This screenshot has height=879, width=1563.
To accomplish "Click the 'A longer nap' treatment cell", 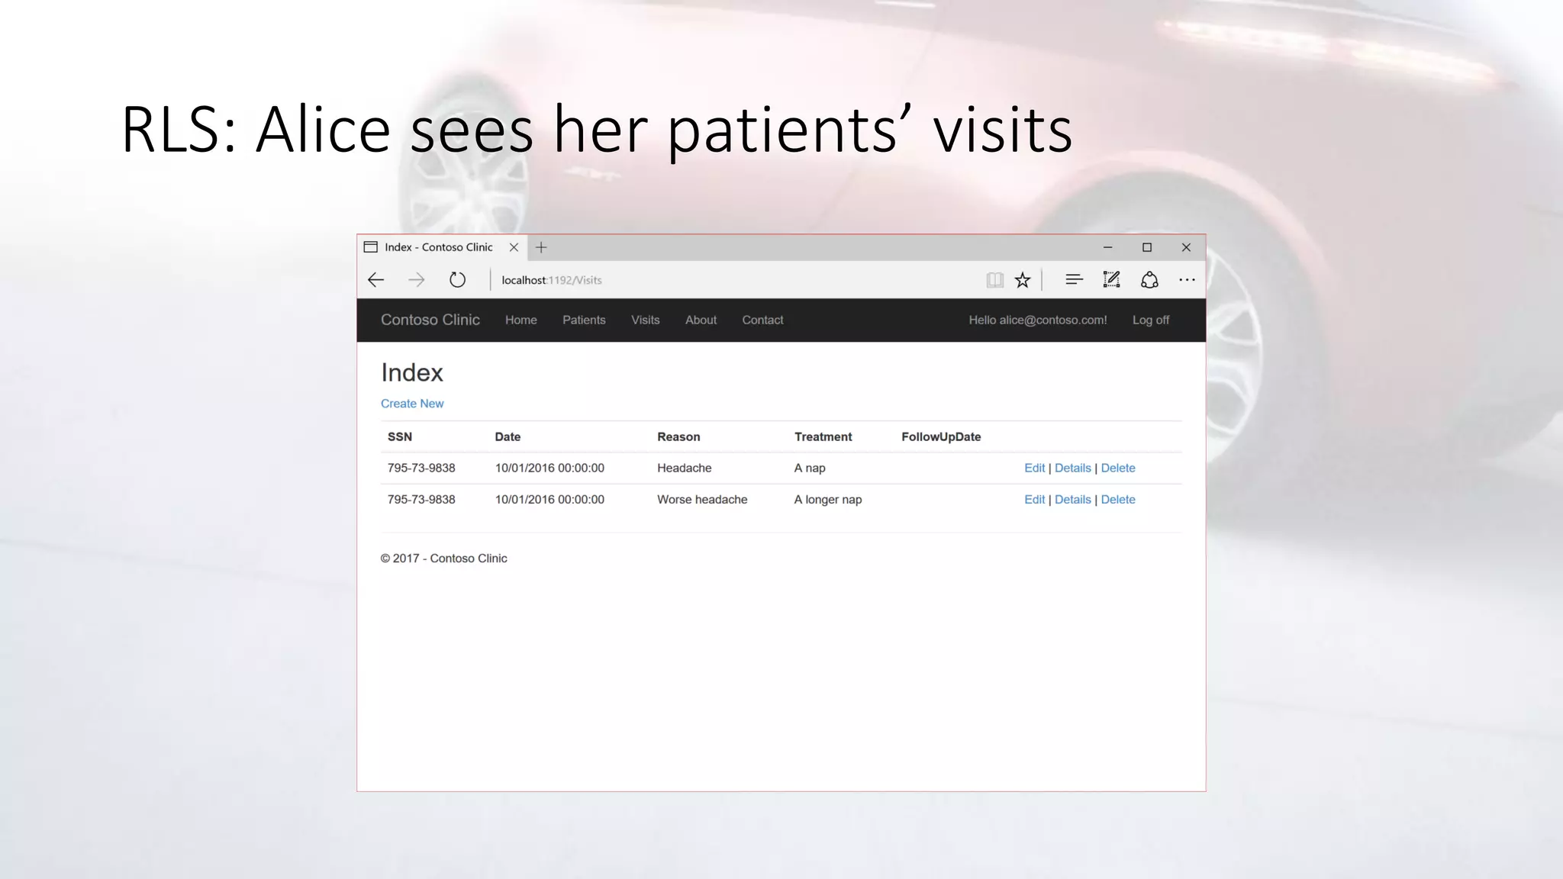I will [x=828, y=499].
